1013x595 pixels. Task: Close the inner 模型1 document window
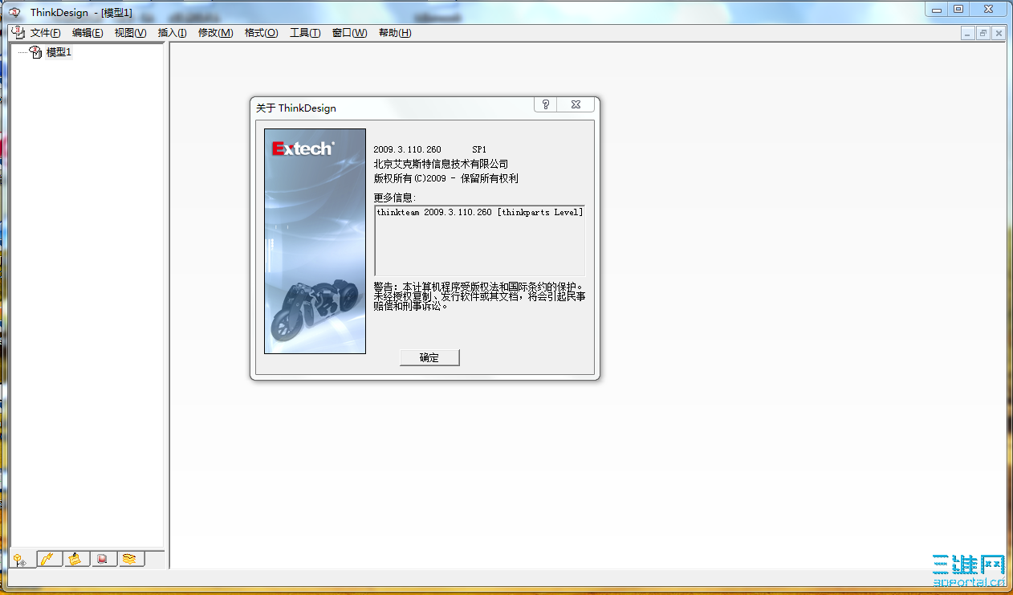[x=999, y=33]
